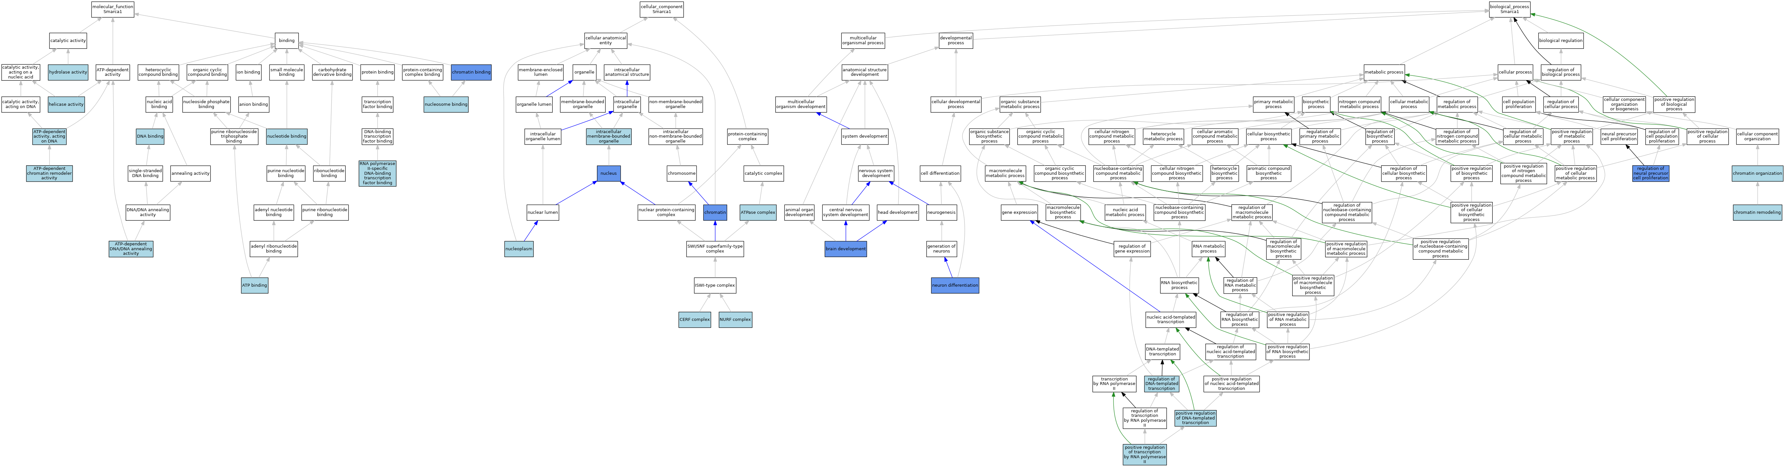Click the adenyl ribonucleotide binding node
The width and height of the screenshot is (1785, 467).
(274, 249)
